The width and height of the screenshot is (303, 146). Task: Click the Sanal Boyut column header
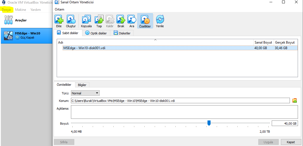coord(263,42)
